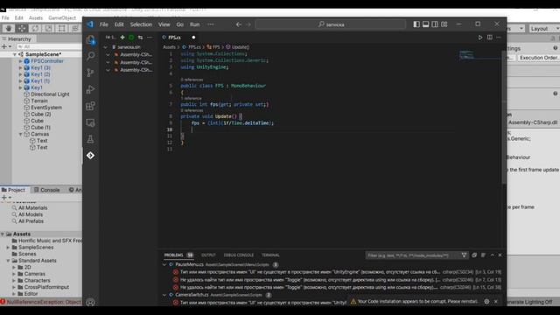Click Assets breadcrumb in editor
The width and height of the screenshot is (560, 315).
tap(169, 47)
